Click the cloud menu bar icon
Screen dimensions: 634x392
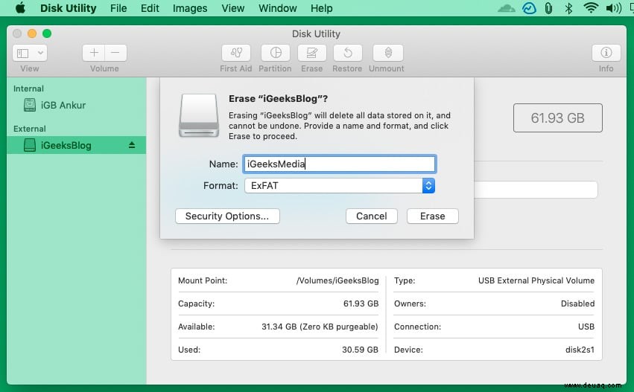[x=506, y=8]
